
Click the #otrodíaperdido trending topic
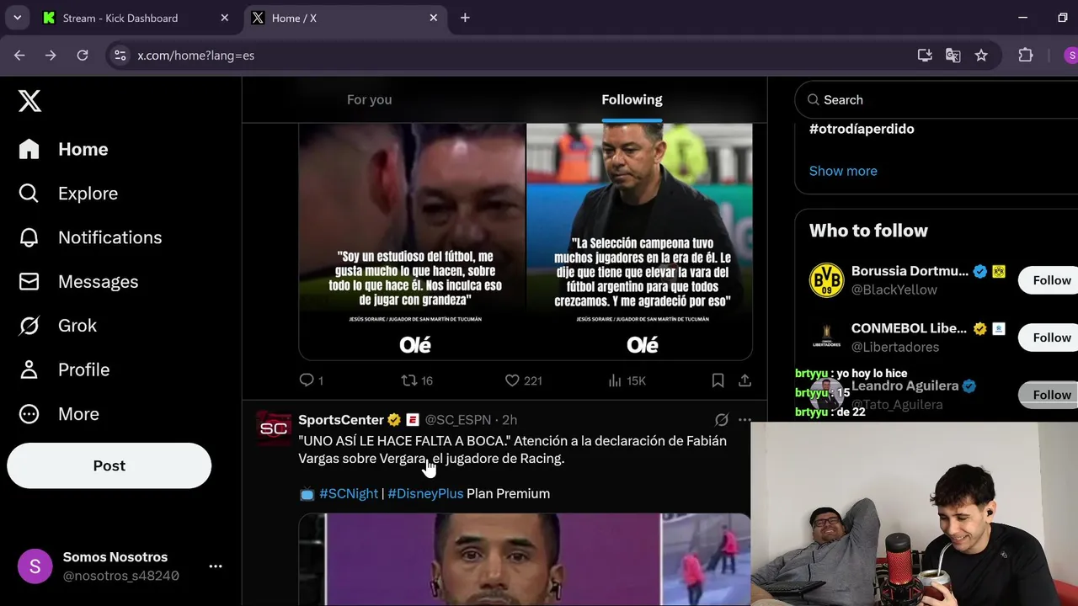pos(862,129)
